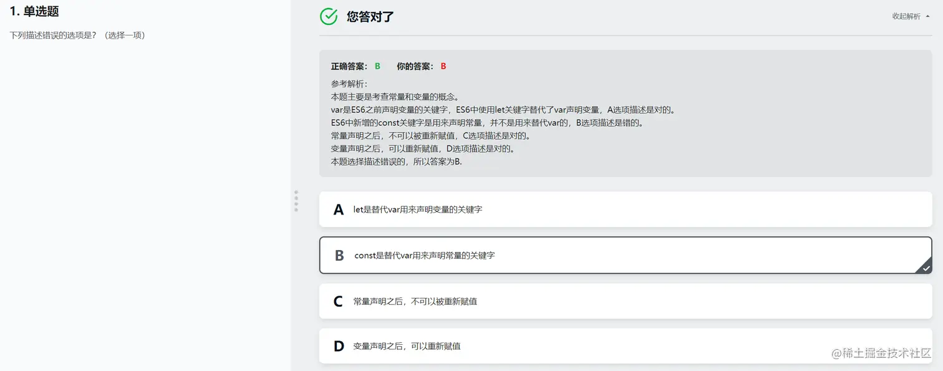Click the letter A option badge

point(339,210)
